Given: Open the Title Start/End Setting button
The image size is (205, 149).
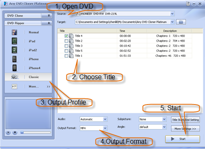Looking at the screenshot, I should pos(185,120).
